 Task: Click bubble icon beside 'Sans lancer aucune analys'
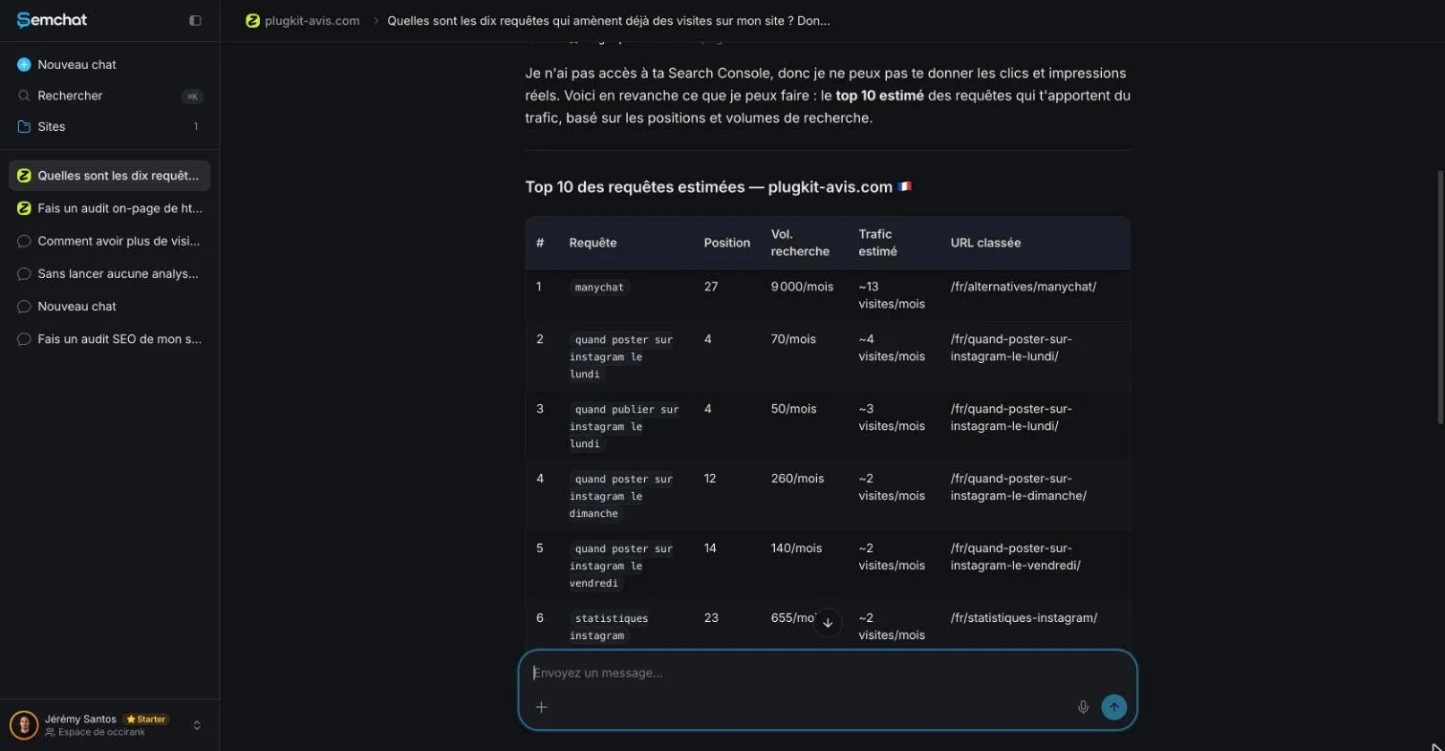(x=24, y=273)
